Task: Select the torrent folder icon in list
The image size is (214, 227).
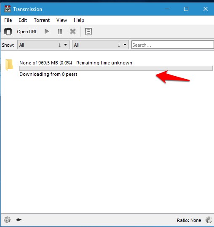Action: (x=9, y=65)
